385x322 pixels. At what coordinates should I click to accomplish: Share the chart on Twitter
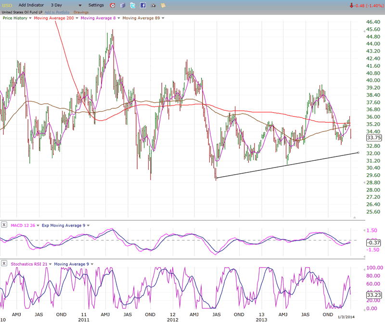(132, 5)
